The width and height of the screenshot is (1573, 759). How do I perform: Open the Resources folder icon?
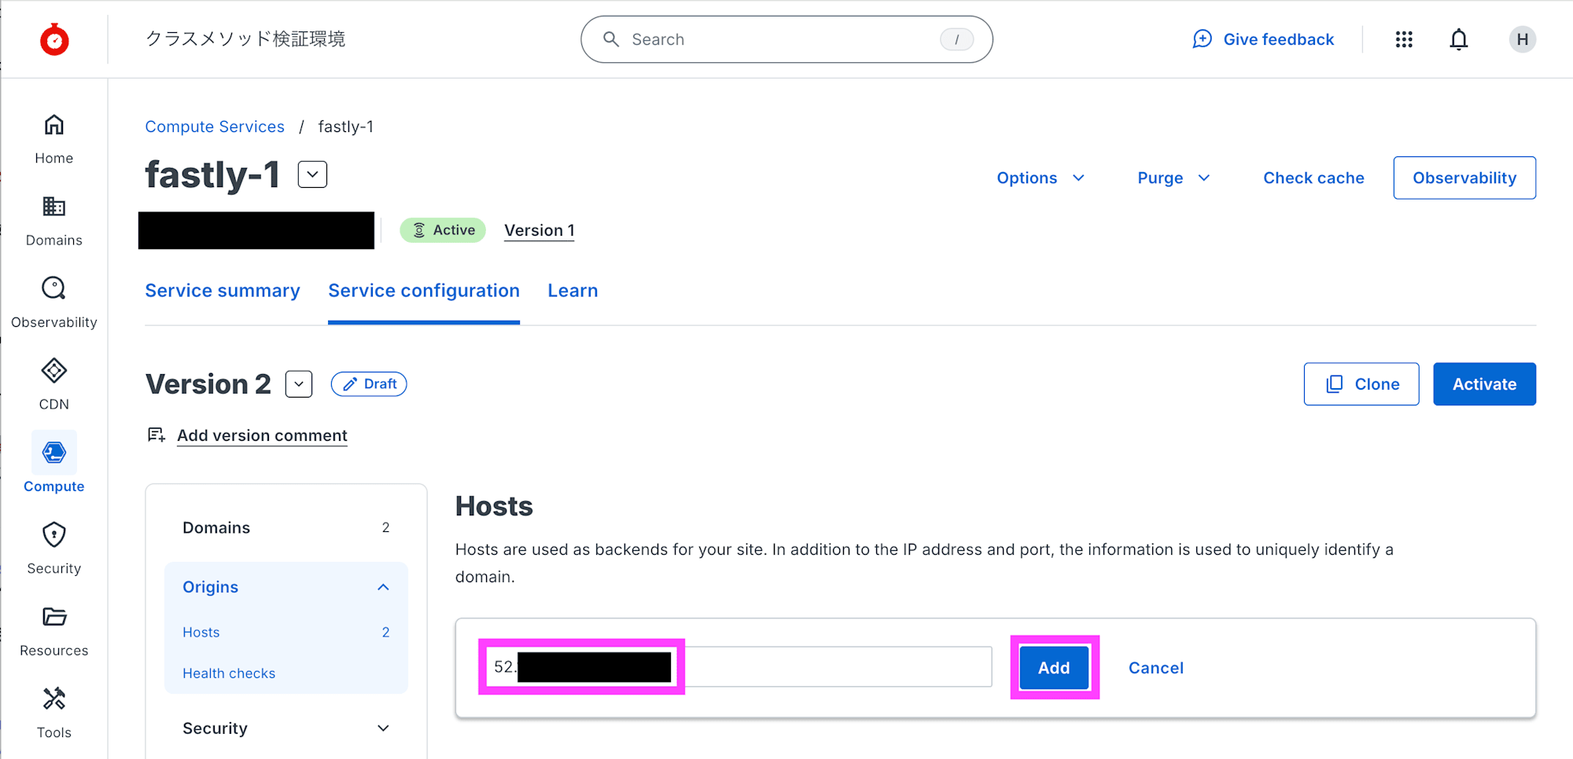(53, 617)
